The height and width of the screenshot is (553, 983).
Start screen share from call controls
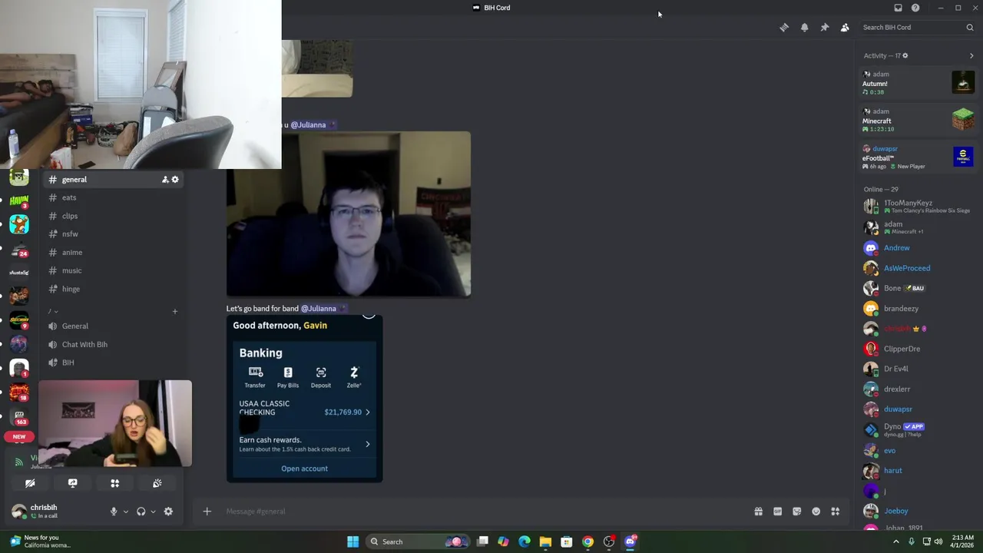72,483
